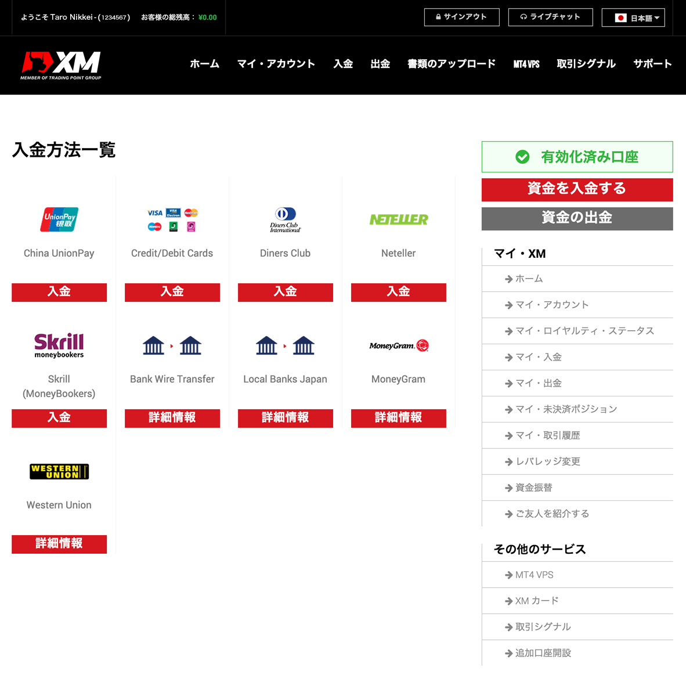Click the Japan flag icon
Screen dimensions: 686x696
coord(620,18)
